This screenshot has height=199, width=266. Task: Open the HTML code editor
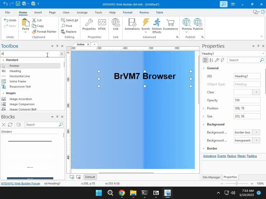click(x=102, y=24)
